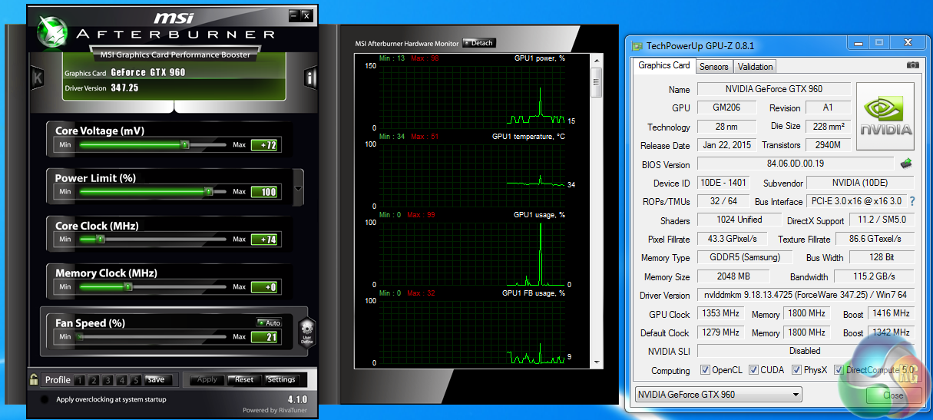Image resolution: width=933 pixels, height=420 pixels.
Task: Click the Kombustor K icon in Afterburner
Action: [x=37, y=78]
